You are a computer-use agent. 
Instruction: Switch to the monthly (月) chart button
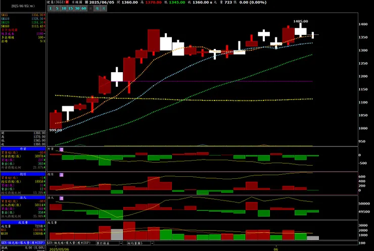click(104, 9)
